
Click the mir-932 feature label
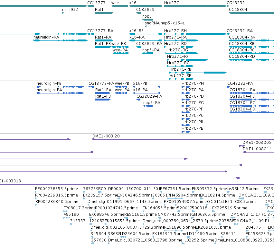(x=70, y=10)
